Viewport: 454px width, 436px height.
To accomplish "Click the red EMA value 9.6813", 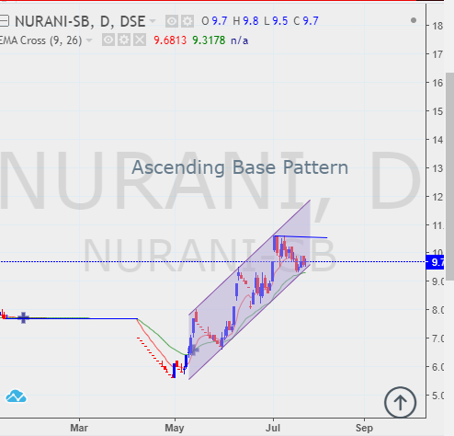I will (170, 40).
